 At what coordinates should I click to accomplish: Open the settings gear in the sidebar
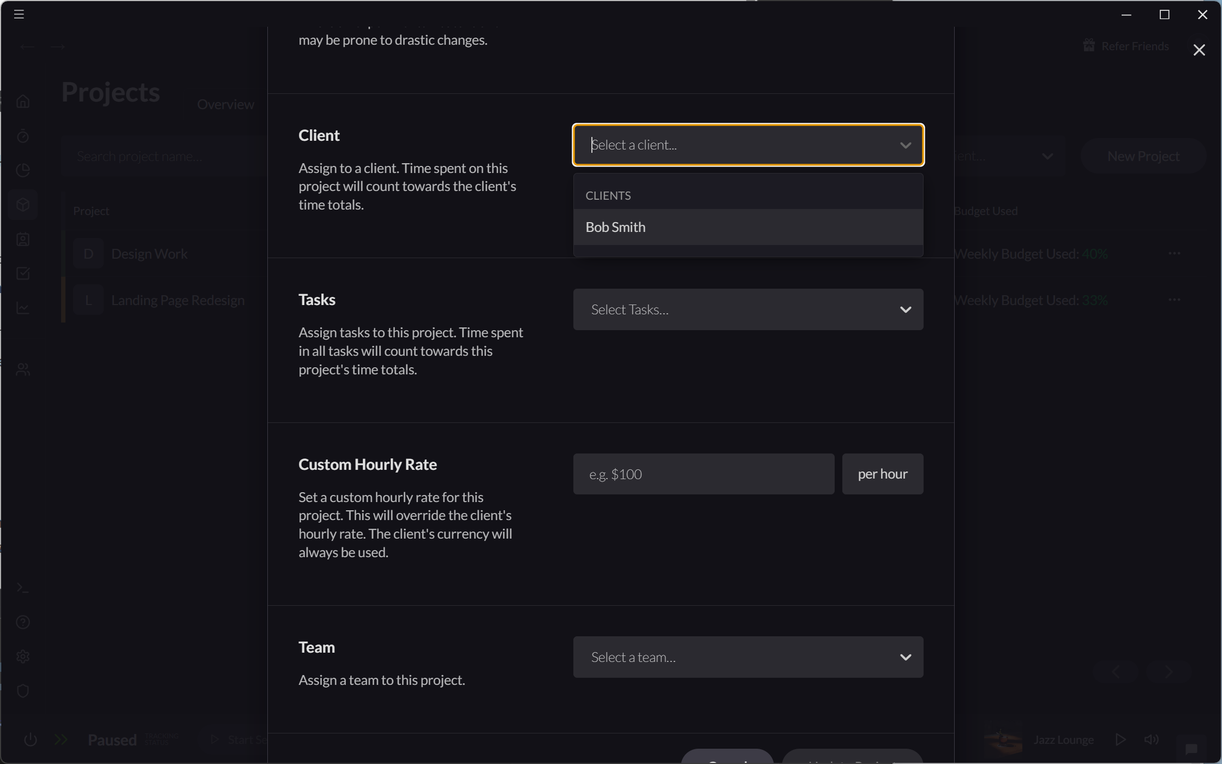point(23,656)
